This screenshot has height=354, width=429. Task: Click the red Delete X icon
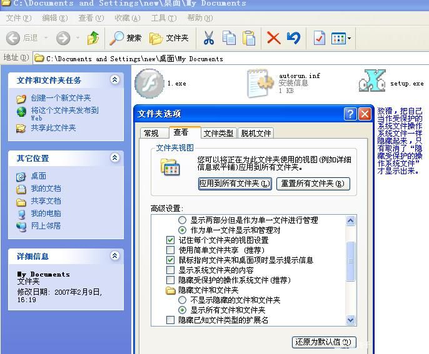click(274, 38)
